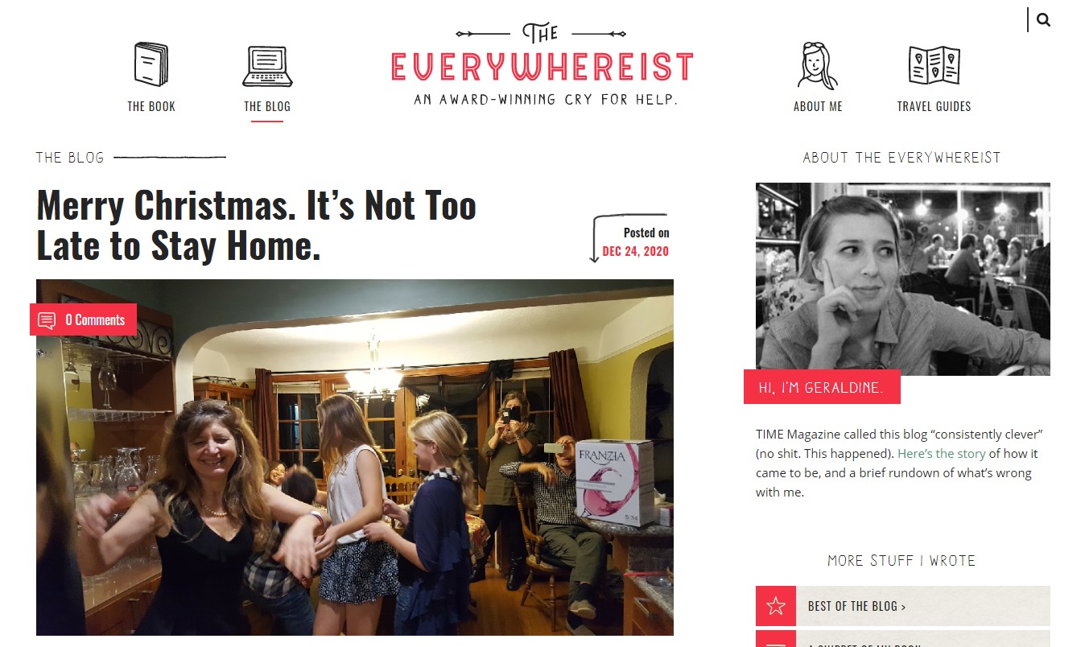Click the speech bubble comments icon

click(x=47, y=320)
